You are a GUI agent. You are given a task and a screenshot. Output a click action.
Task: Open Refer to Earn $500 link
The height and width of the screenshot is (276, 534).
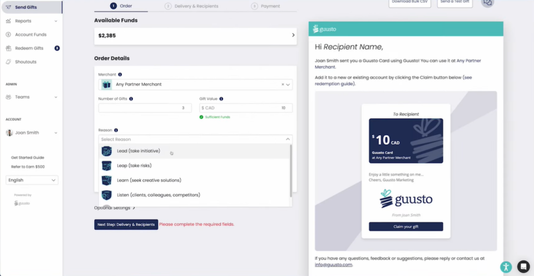(28, 167)
